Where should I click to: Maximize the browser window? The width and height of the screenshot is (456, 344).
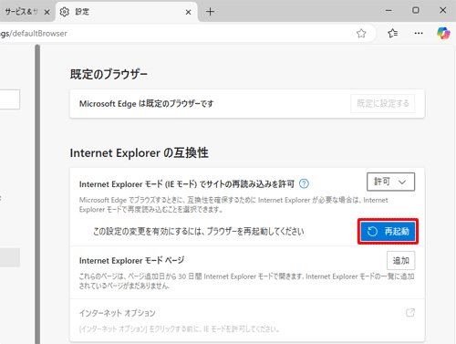(416, 11)
